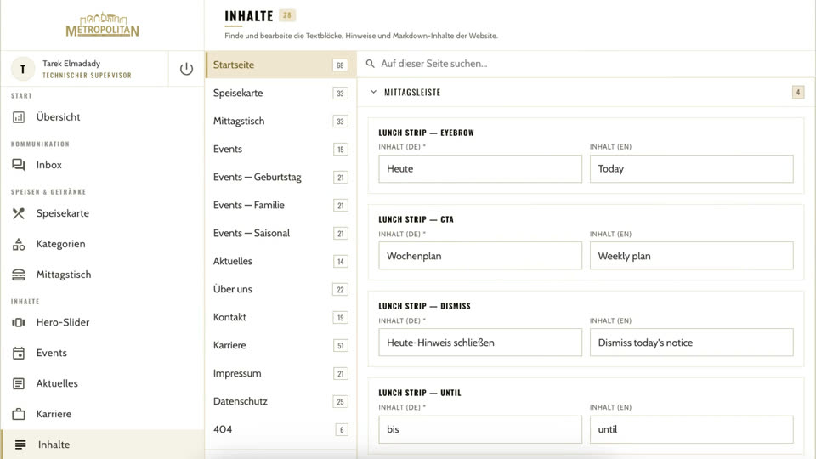The height and width of the screenshot is (459, 816).
Task: Open Übersicht via its chart icon
Action: (19, 117)
